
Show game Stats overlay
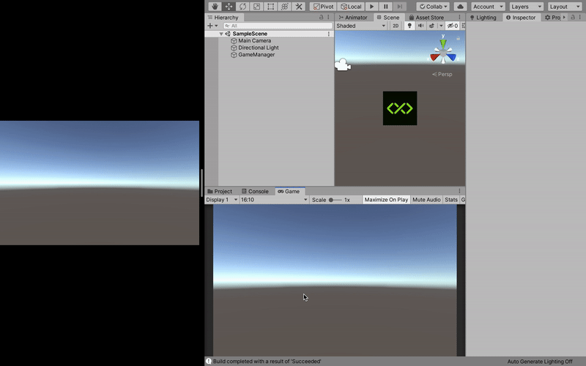click(451, 200)
